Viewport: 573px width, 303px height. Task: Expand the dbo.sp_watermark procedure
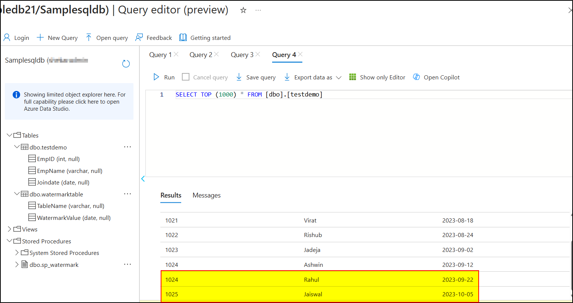[17, 264]
